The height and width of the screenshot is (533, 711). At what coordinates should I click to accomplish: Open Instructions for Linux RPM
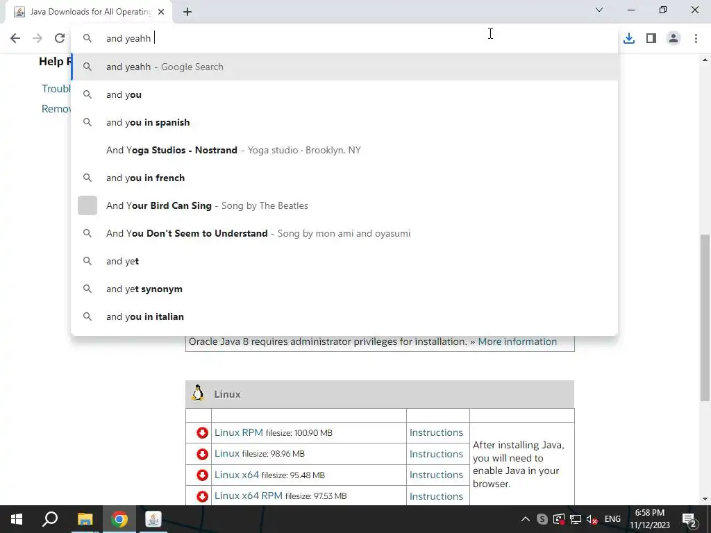[436, 432]
